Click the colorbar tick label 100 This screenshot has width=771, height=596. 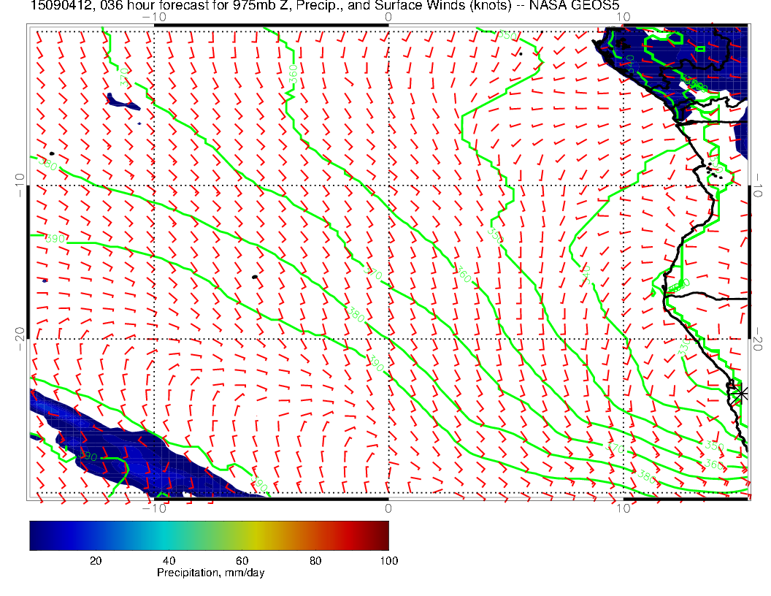(x=388, y=561)
